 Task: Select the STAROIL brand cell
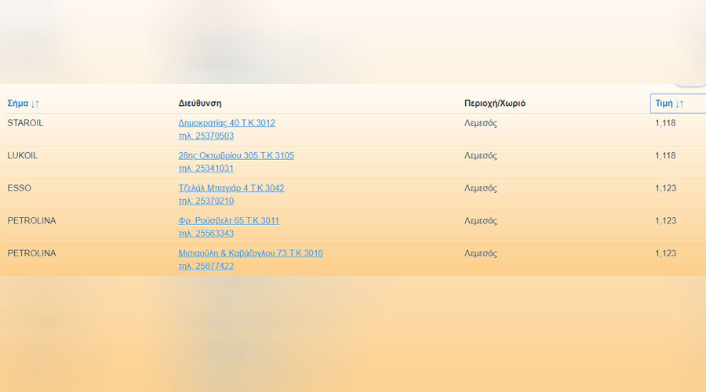coord(25,123)
